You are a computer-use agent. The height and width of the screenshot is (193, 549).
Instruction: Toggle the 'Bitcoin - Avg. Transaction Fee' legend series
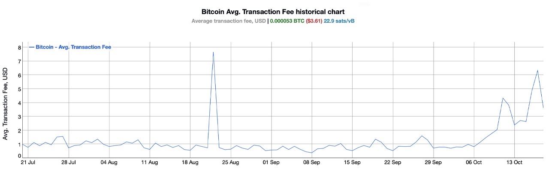point(73,47)
